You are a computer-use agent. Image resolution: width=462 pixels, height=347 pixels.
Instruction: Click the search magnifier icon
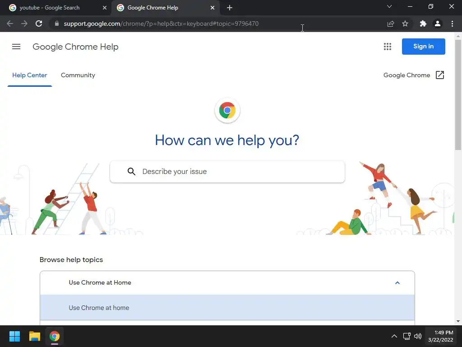131,171
